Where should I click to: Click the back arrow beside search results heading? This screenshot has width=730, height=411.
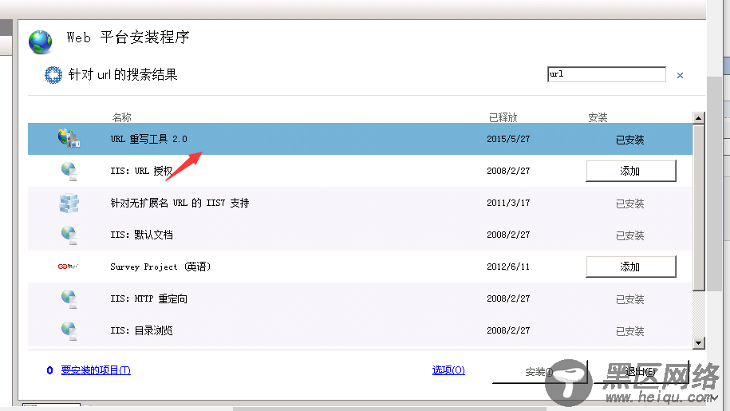pos(53,75)
